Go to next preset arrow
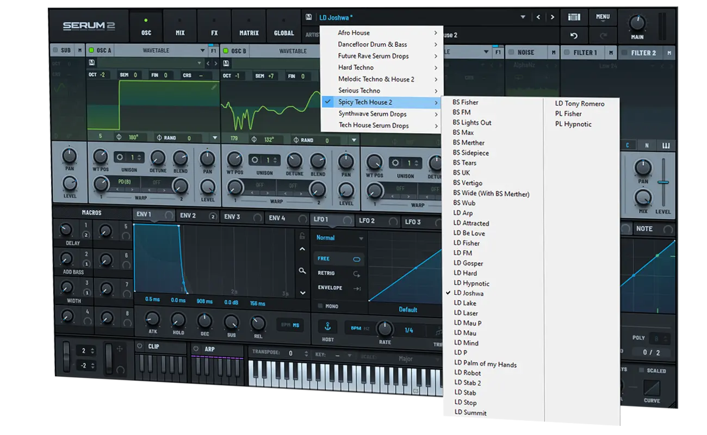The height and width of the screenshot is (435, 707). 552,17
